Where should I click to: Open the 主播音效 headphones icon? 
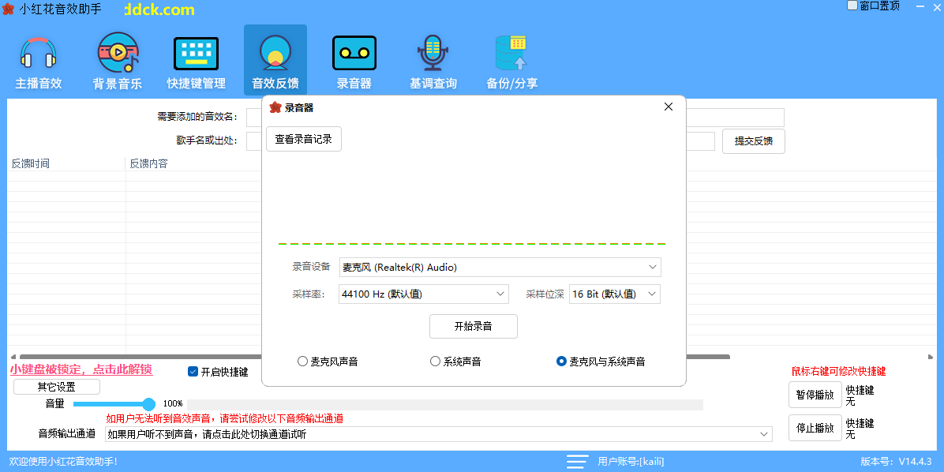pos(38,54)
